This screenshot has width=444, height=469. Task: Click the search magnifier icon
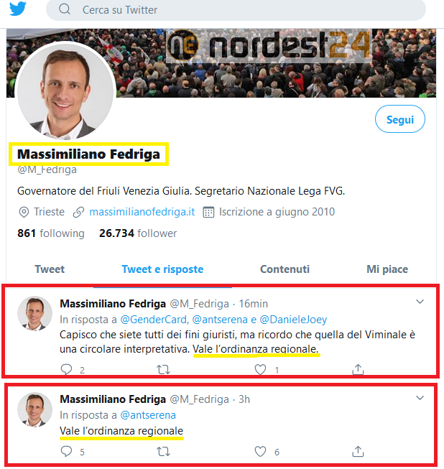click(x=65, y=10)
